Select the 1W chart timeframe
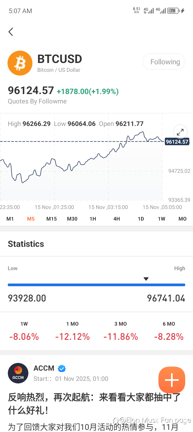 (162, 219)
